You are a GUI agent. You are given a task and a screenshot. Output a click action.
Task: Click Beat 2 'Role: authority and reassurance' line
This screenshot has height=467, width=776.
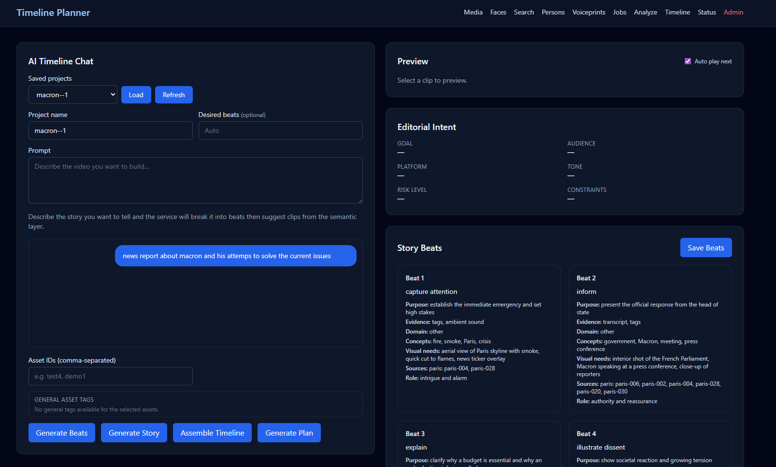617,401
